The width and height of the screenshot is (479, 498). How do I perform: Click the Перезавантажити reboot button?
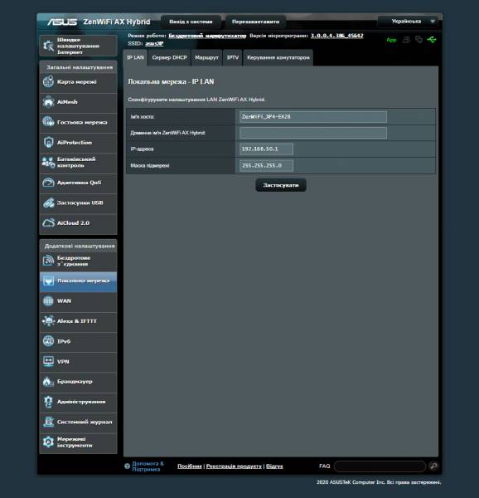pyautogui.click(x=255, y=22)
